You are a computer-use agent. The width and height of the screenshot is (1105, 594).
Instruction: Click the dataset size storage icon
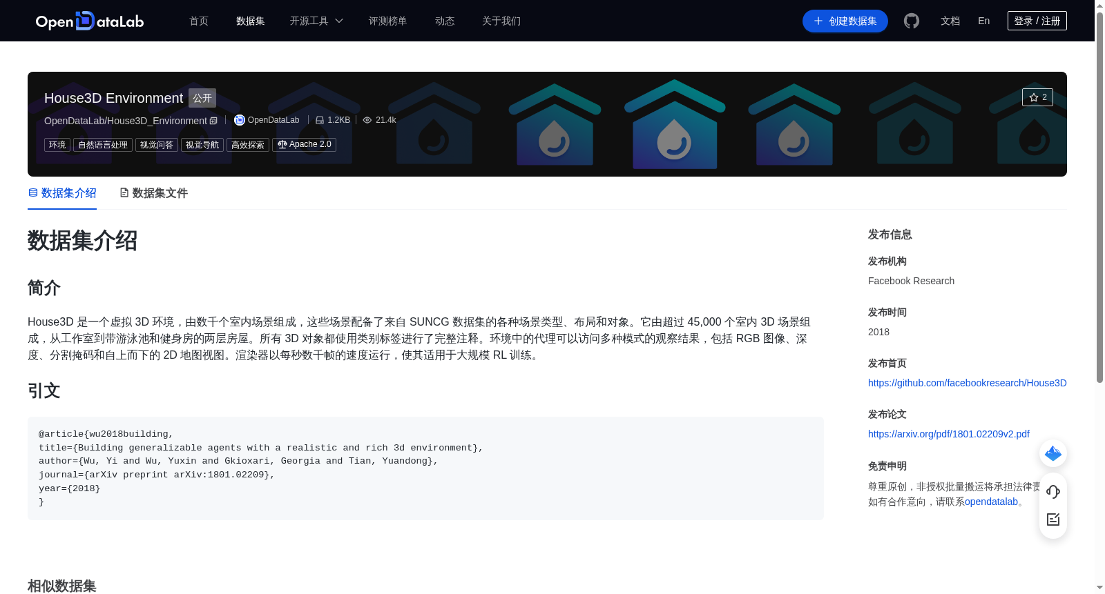(320, 120)
